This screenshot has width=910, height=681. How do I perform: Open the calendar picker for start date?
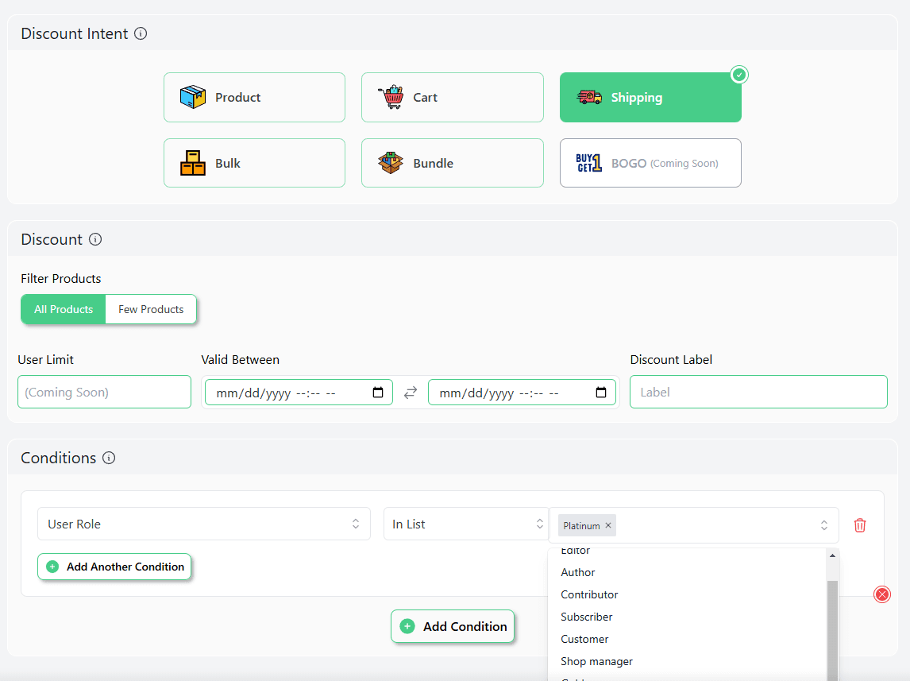tap(378, 393)
